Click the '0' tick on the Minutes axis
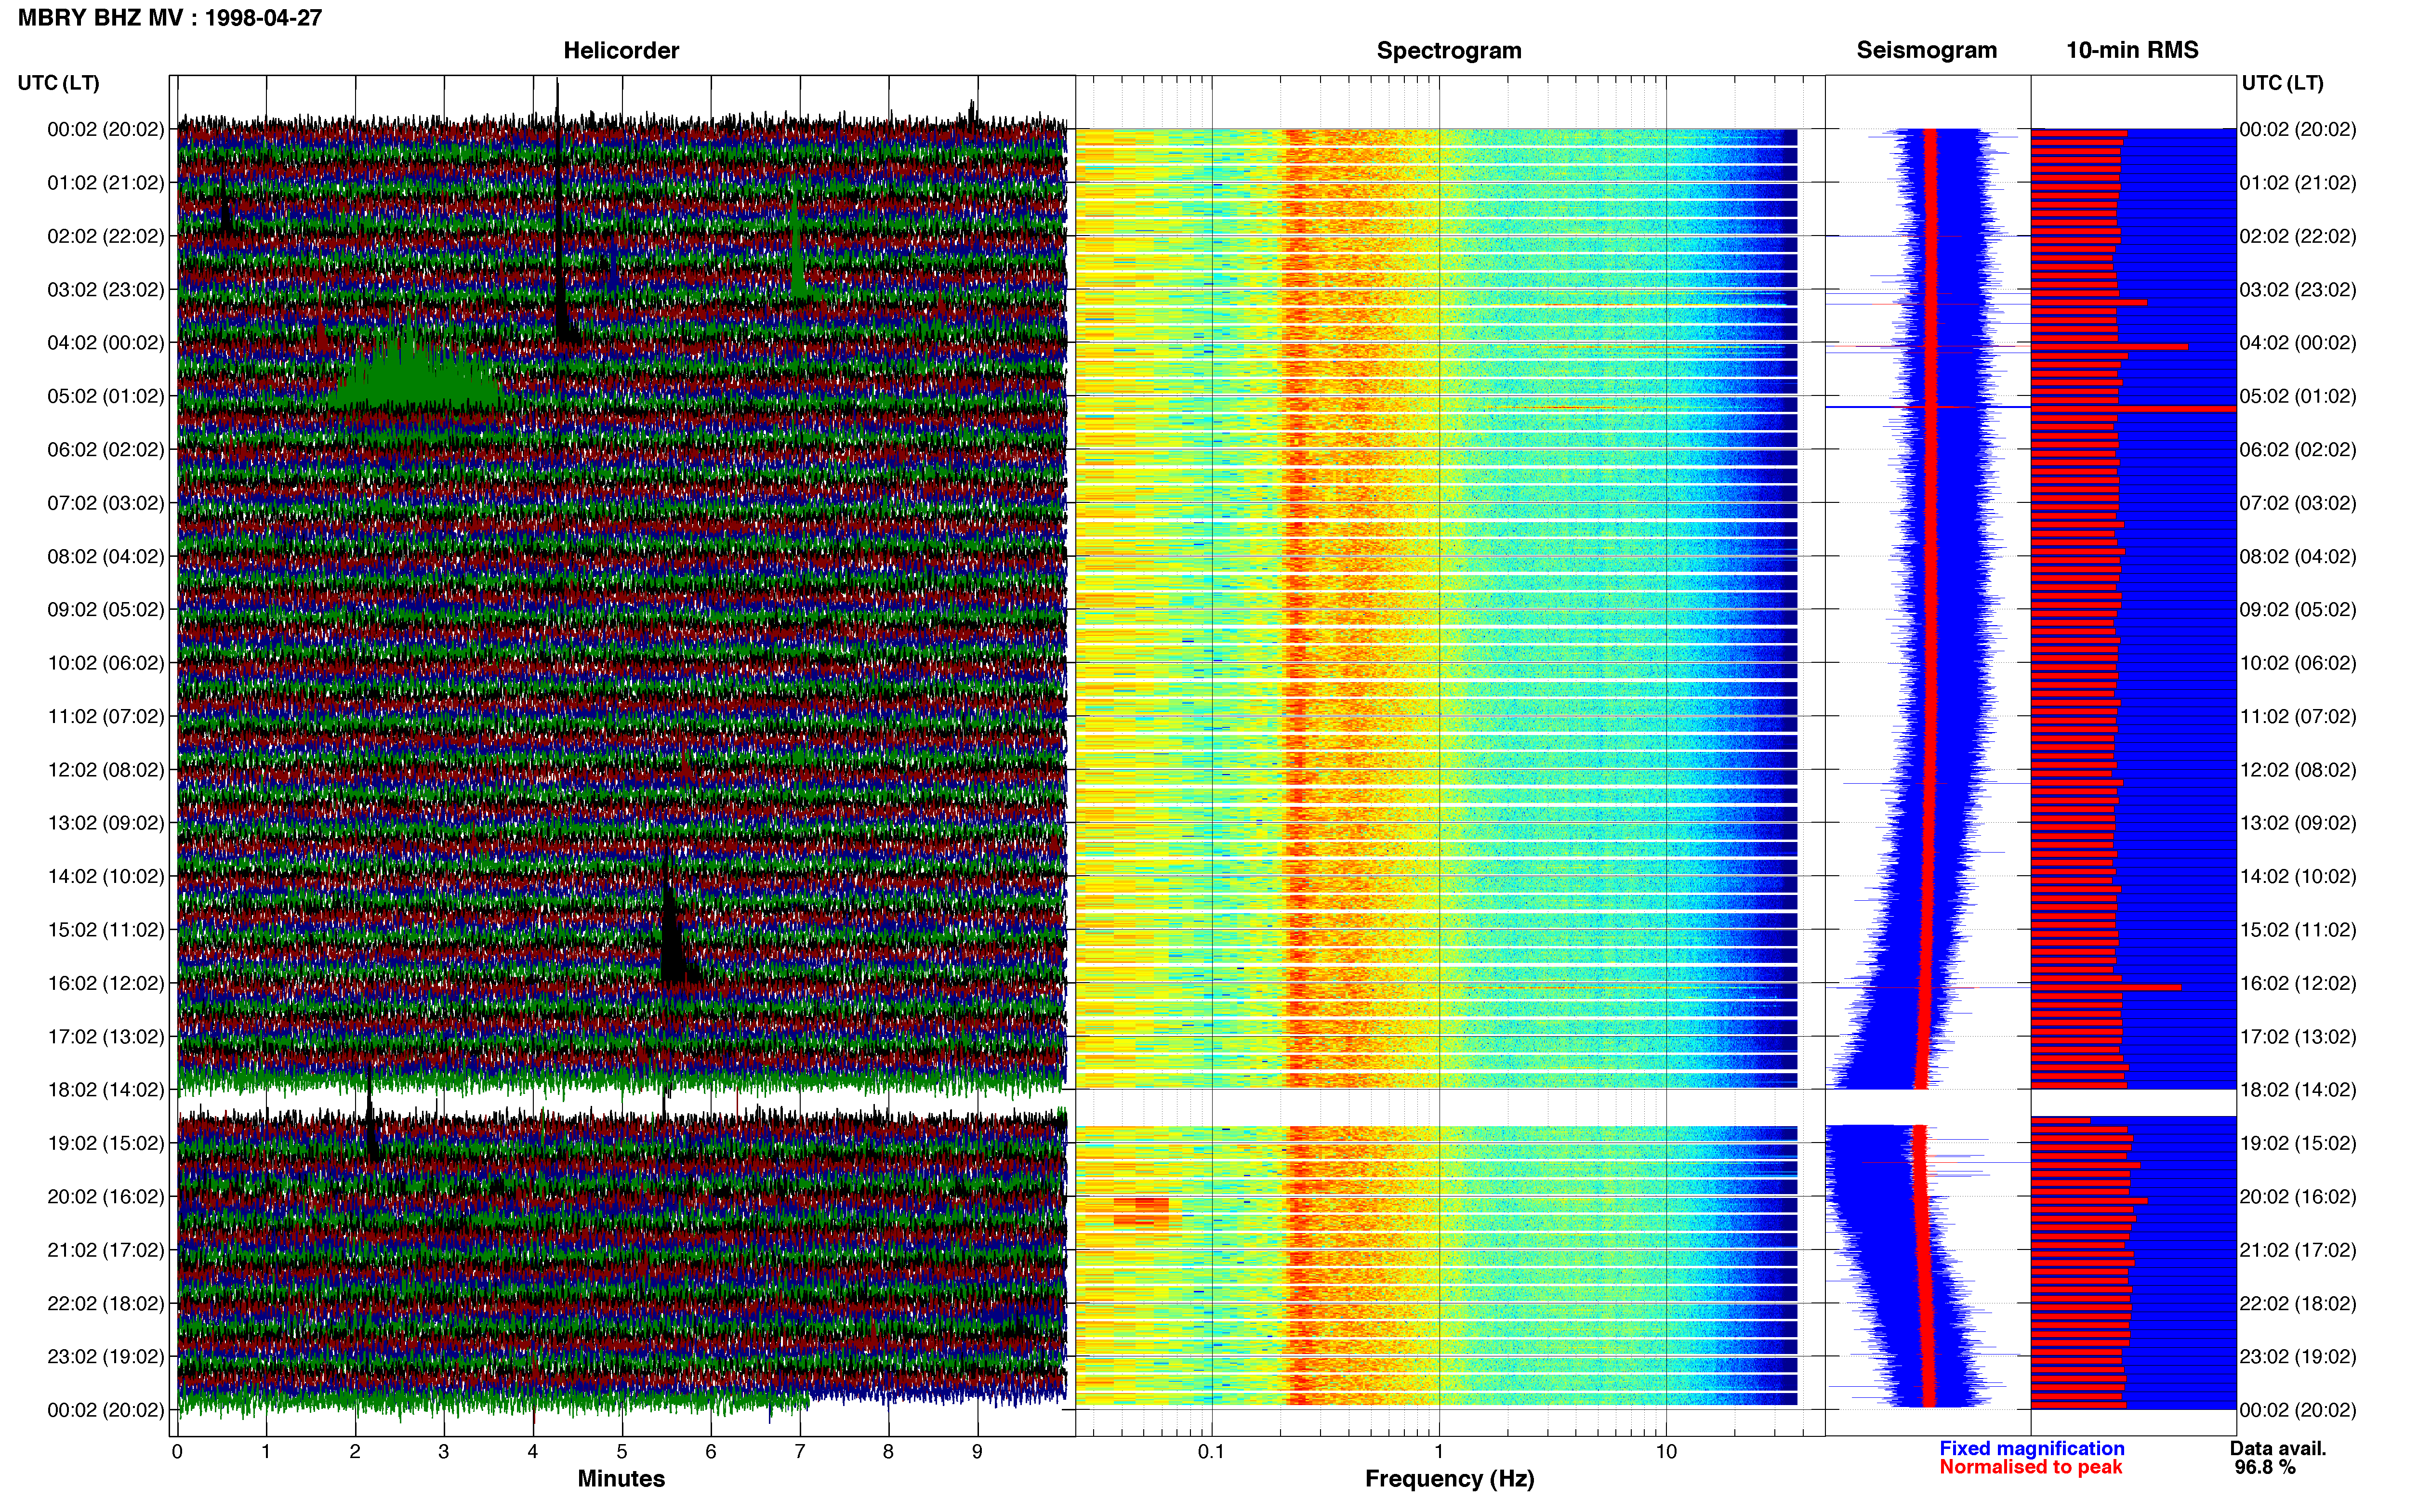Screen dimensions: 2418x1512 click(177, 1452)
